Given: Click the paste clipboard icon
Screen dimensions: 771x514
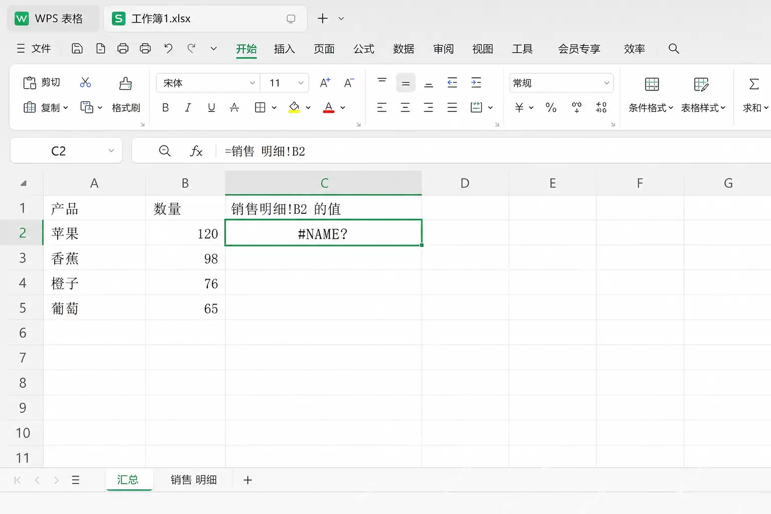Looking at the screenshot, I should [30, 82].
